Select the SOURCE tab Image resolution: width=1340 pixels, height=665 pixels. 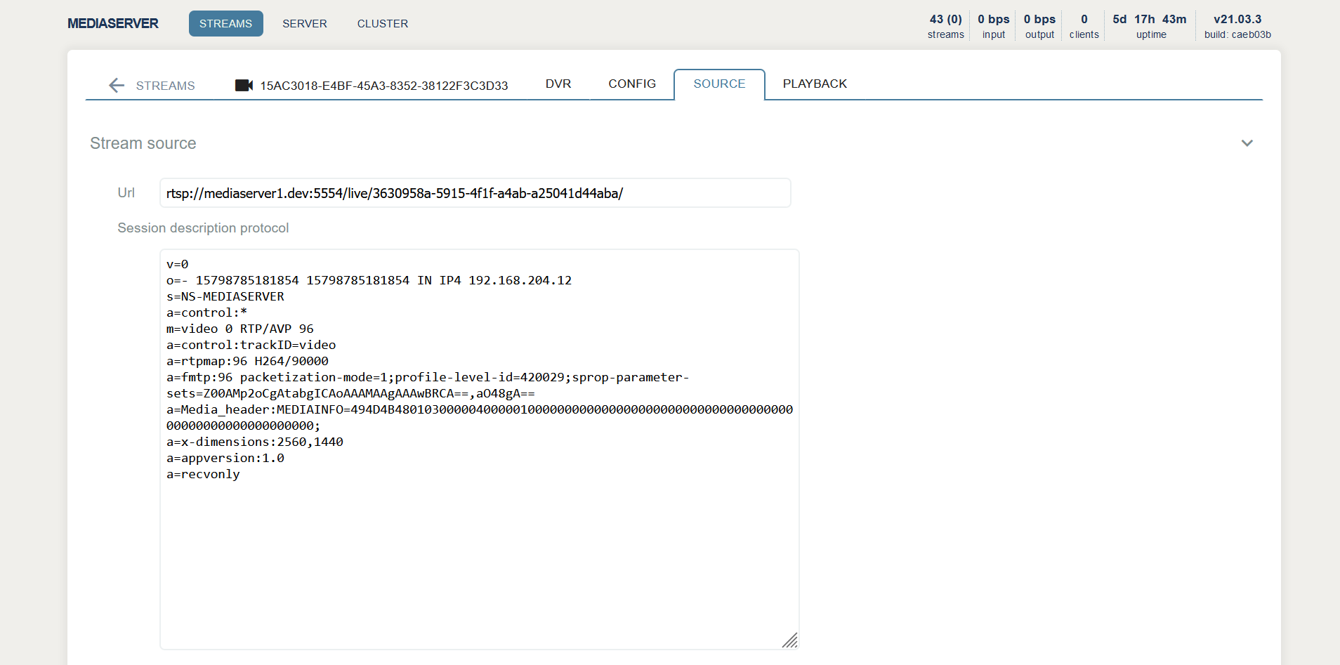tap(719, 84)
